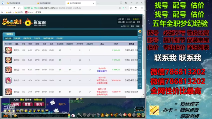Reload the current page
212x119 pixels.
(14, 8)
